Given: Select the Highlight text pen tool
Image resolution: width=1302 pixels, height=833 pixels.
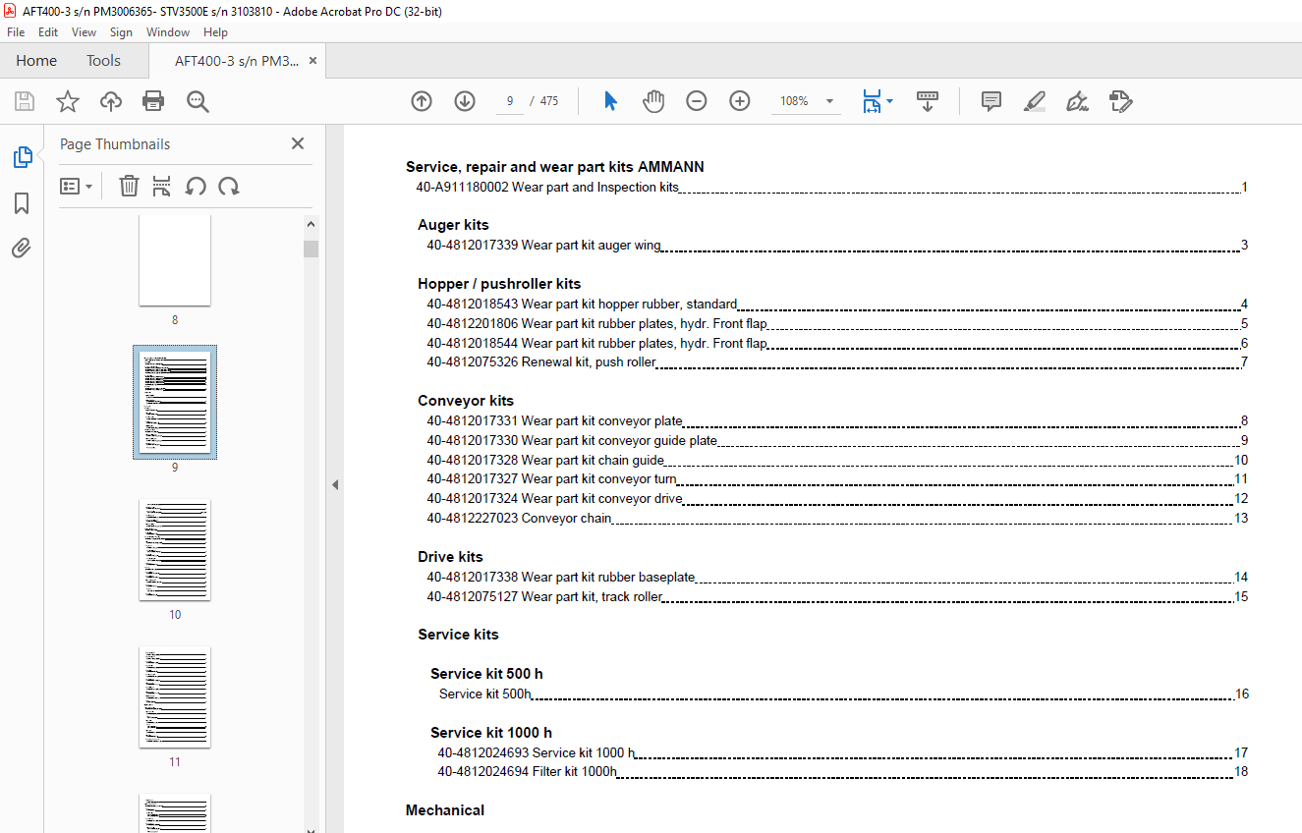Looking at the screenshot, I should click(1035, 101).
